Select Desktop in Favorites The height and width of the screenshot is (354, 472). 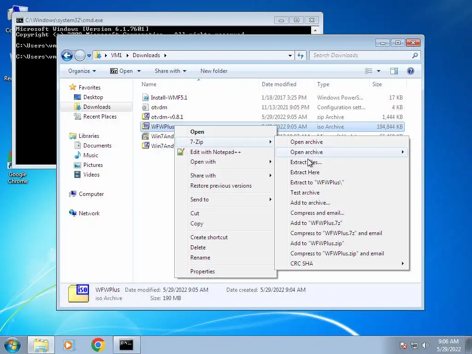coord(93,97)
